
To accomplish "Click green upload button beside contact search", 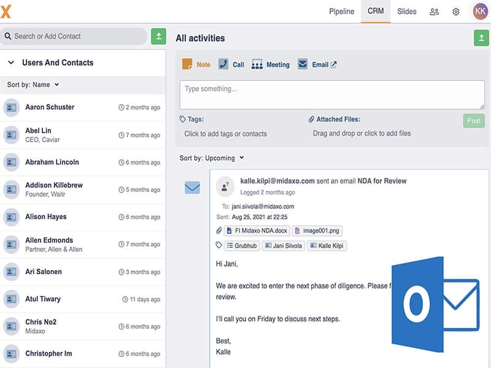I will tap(158, 36).
